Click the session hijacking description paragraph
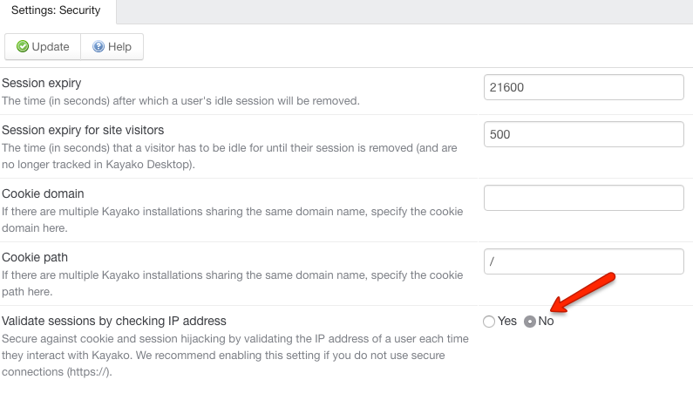The image size is (693, 400). [x=235, y=356]
